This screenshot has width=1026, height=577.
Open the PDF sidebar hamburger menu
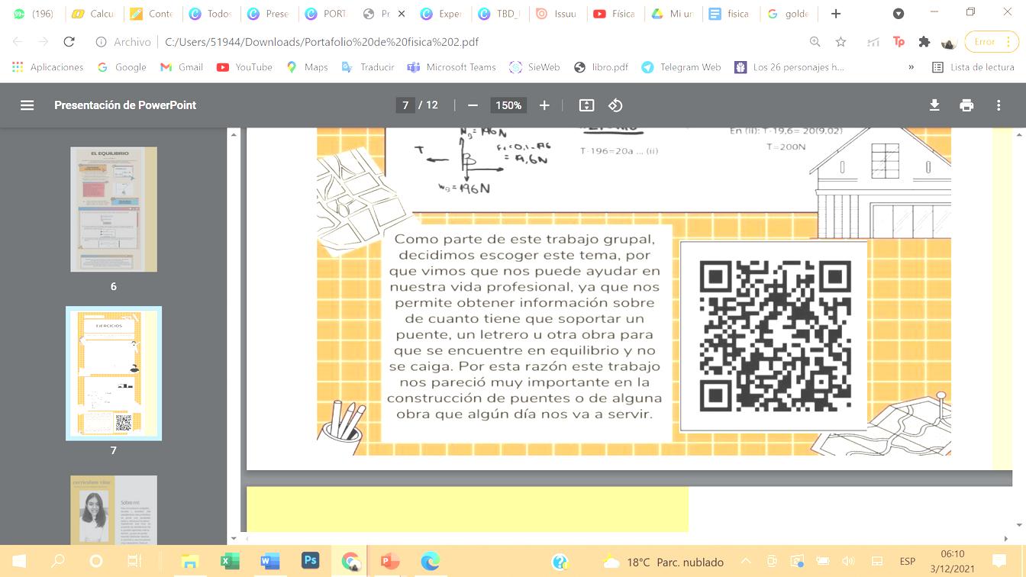[27, 105]
